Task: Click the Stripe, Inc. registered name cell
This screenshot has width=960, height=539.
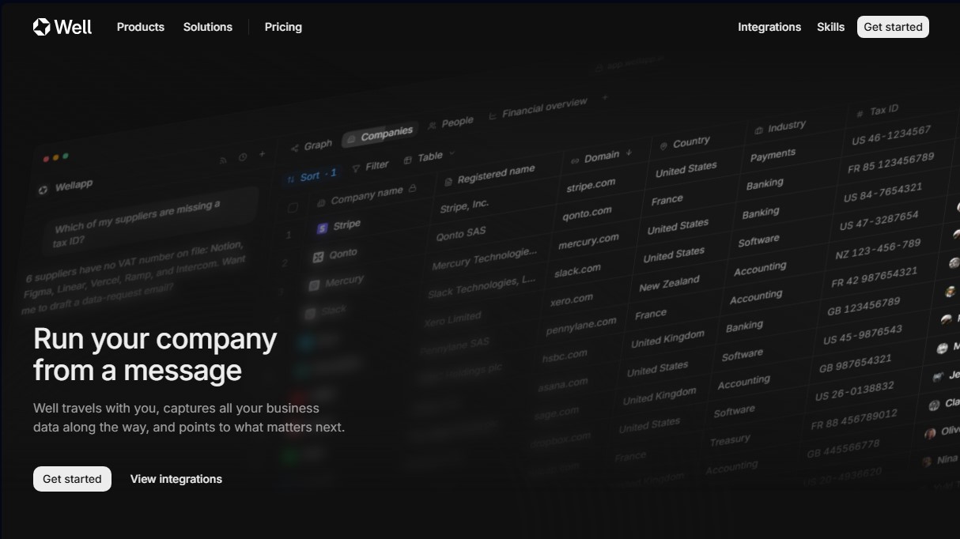Action: click(x=464, y=206)
